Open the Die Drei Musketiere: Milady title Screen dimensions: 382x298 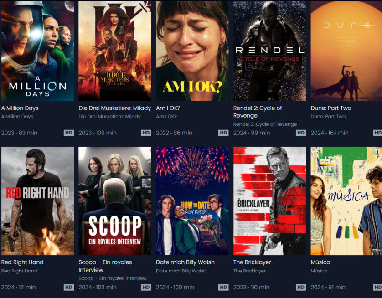(115, 108)
